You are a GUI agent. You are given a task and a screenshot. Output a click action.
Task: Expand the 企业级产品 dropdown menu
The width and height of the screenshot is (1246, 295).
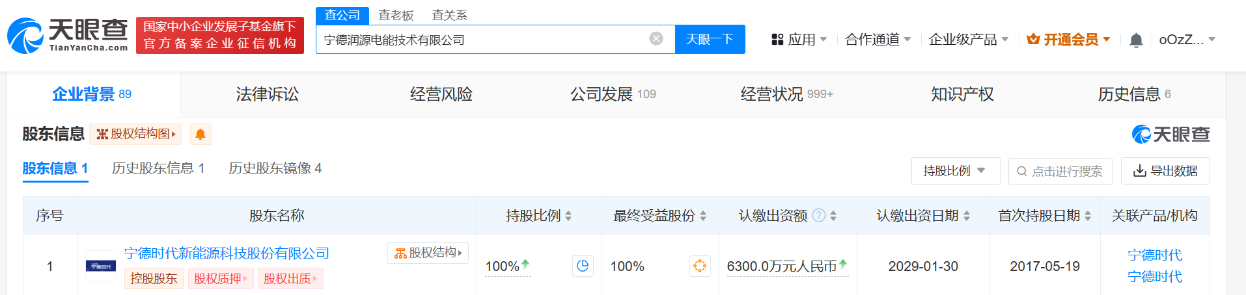968,40
